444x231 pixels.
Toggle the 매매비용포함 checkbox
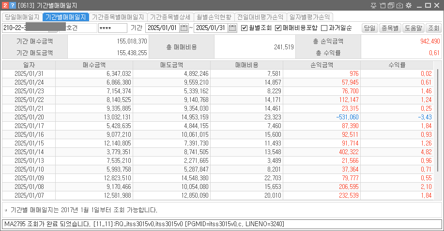[x=278, y=28]
